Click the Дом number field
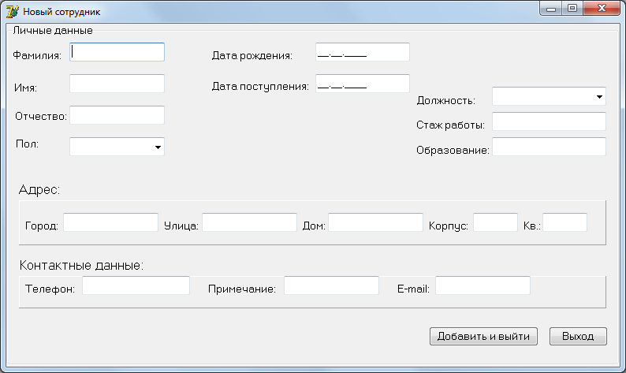 [375, 222]
